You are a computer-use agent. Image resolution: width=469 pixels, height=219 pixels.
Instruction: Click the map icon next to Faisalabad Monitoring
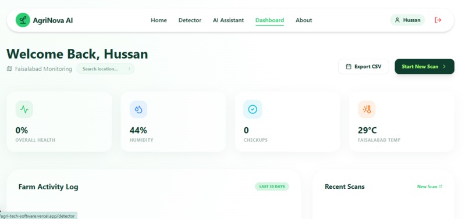click(9, 69)
